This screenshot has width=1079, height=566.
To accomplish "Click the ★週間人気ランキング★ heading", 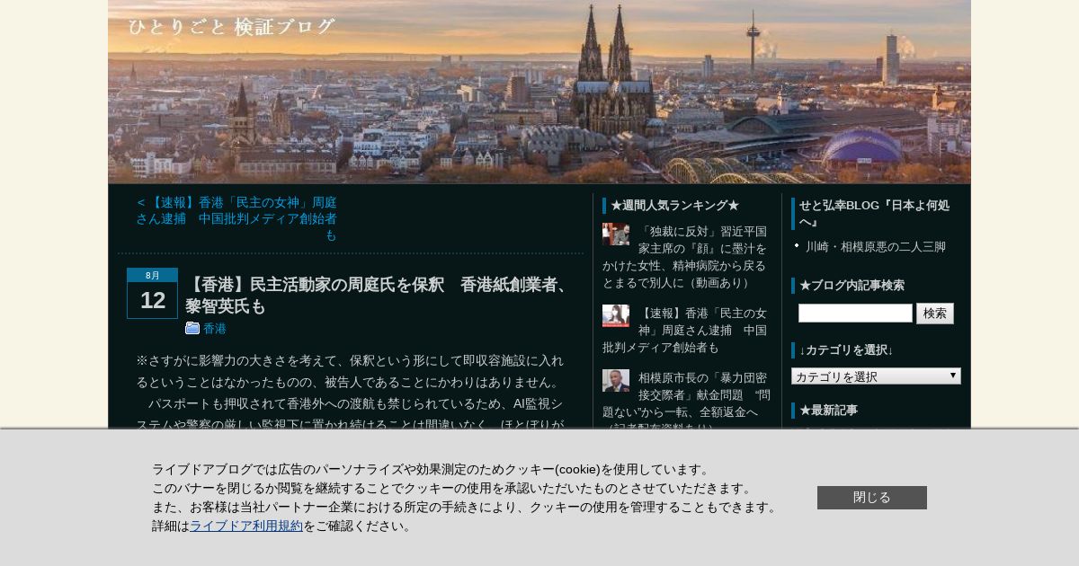I will pos(674,206).
